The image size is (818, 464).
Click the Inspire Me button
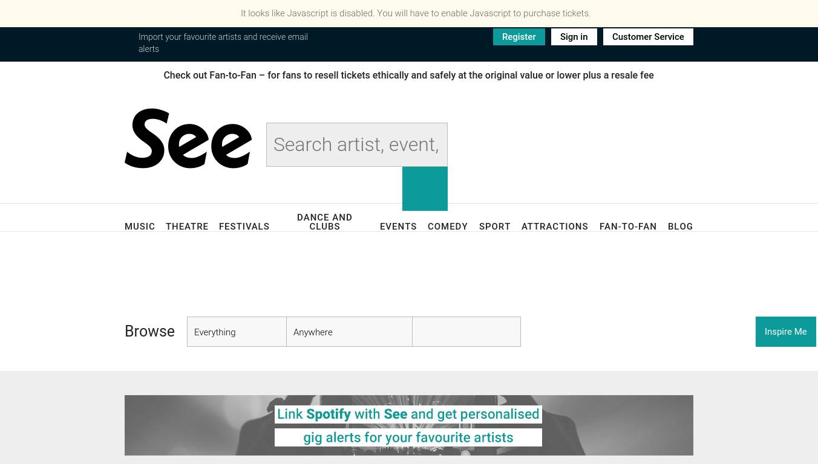coord(785,332)
